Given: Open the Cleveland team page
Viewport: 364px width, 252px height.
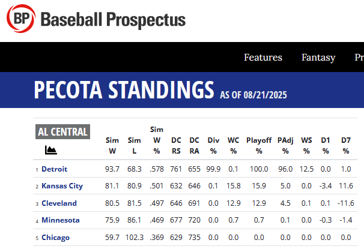Looking at the screenshot, I should click(x=59, y=203).
